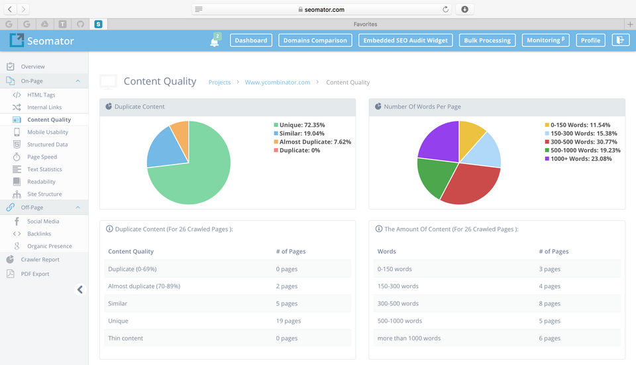Click the Site Structure sitemap icon
The width and height of the screenshot is (636, 365).
click(x=17, y=194)
